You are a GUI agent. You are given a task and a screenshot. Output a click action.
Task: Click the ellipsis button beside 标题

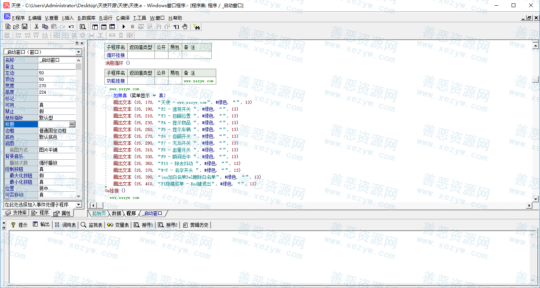point(72,124)
